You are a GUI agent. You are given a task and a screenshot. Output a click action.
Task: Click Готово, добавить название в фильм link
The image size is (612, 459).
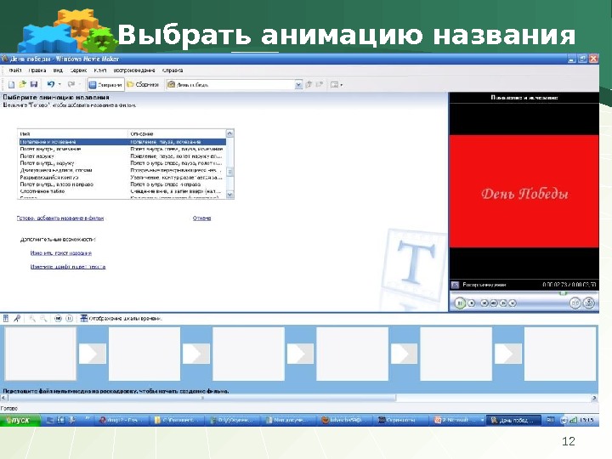(x=60, y=218)
